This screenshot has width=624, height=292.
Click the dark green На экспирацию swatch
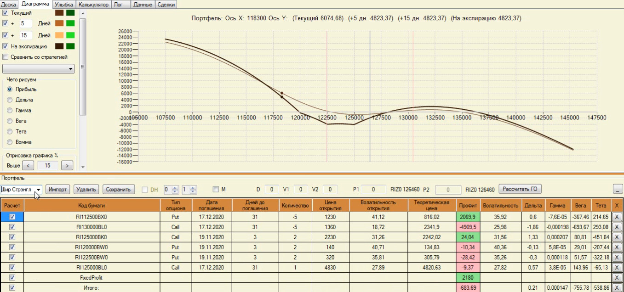click(70, 46)
